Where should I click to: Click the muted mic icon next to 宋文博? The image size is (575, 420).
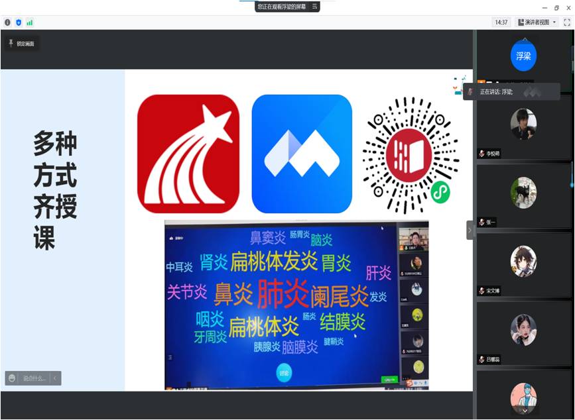(x=482, y=291)
